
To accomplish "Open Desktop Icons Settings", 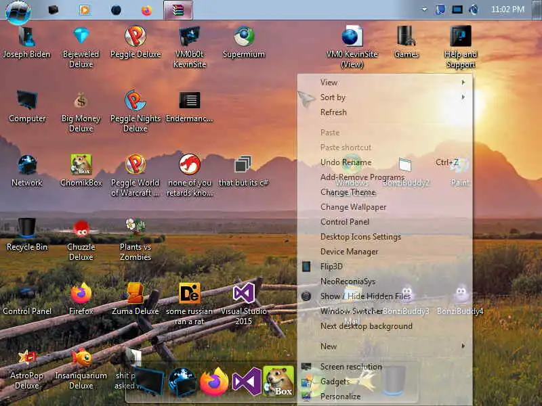I will pos(385,236).
